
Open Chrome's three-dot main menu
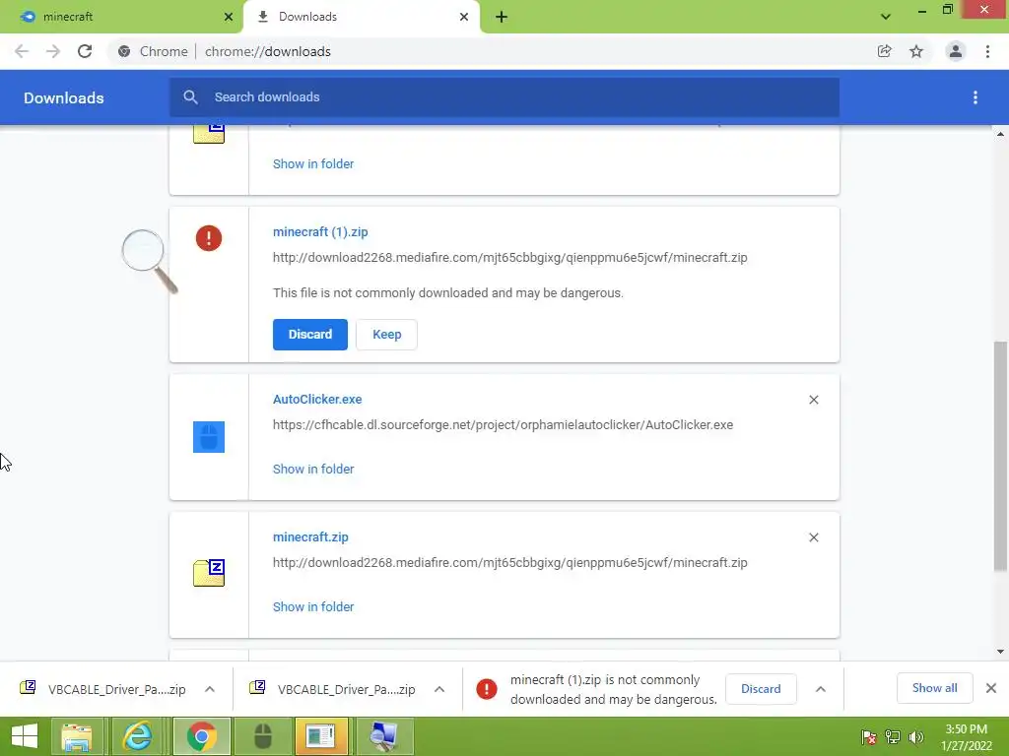click(987, 51)
